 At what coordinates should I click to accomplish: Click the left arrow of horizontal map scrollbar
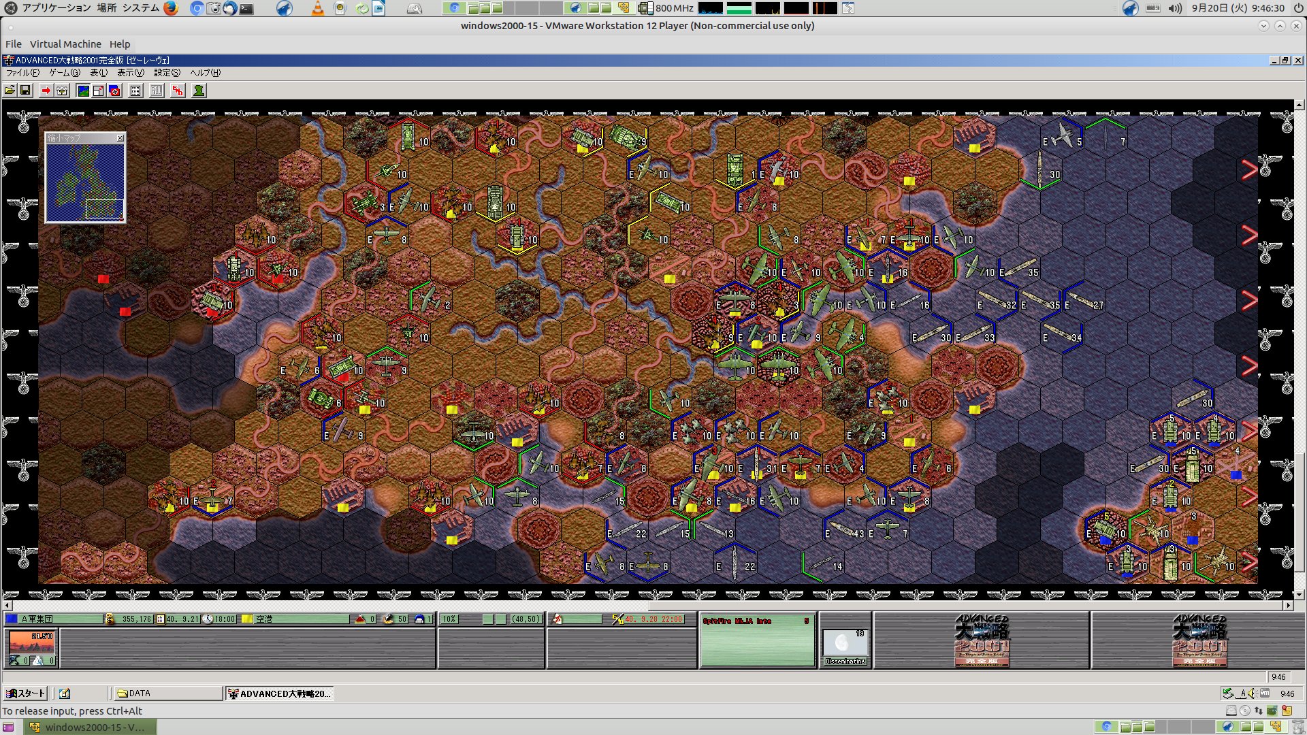7,605
